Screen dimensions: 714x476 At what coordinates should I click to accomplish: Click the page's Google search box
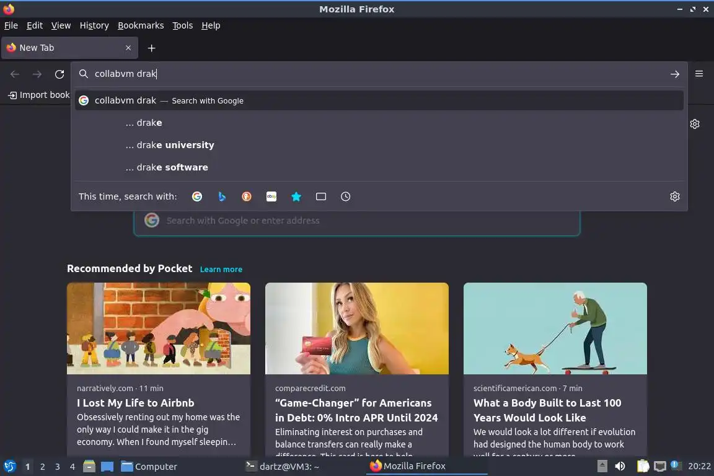pos(356,221)
